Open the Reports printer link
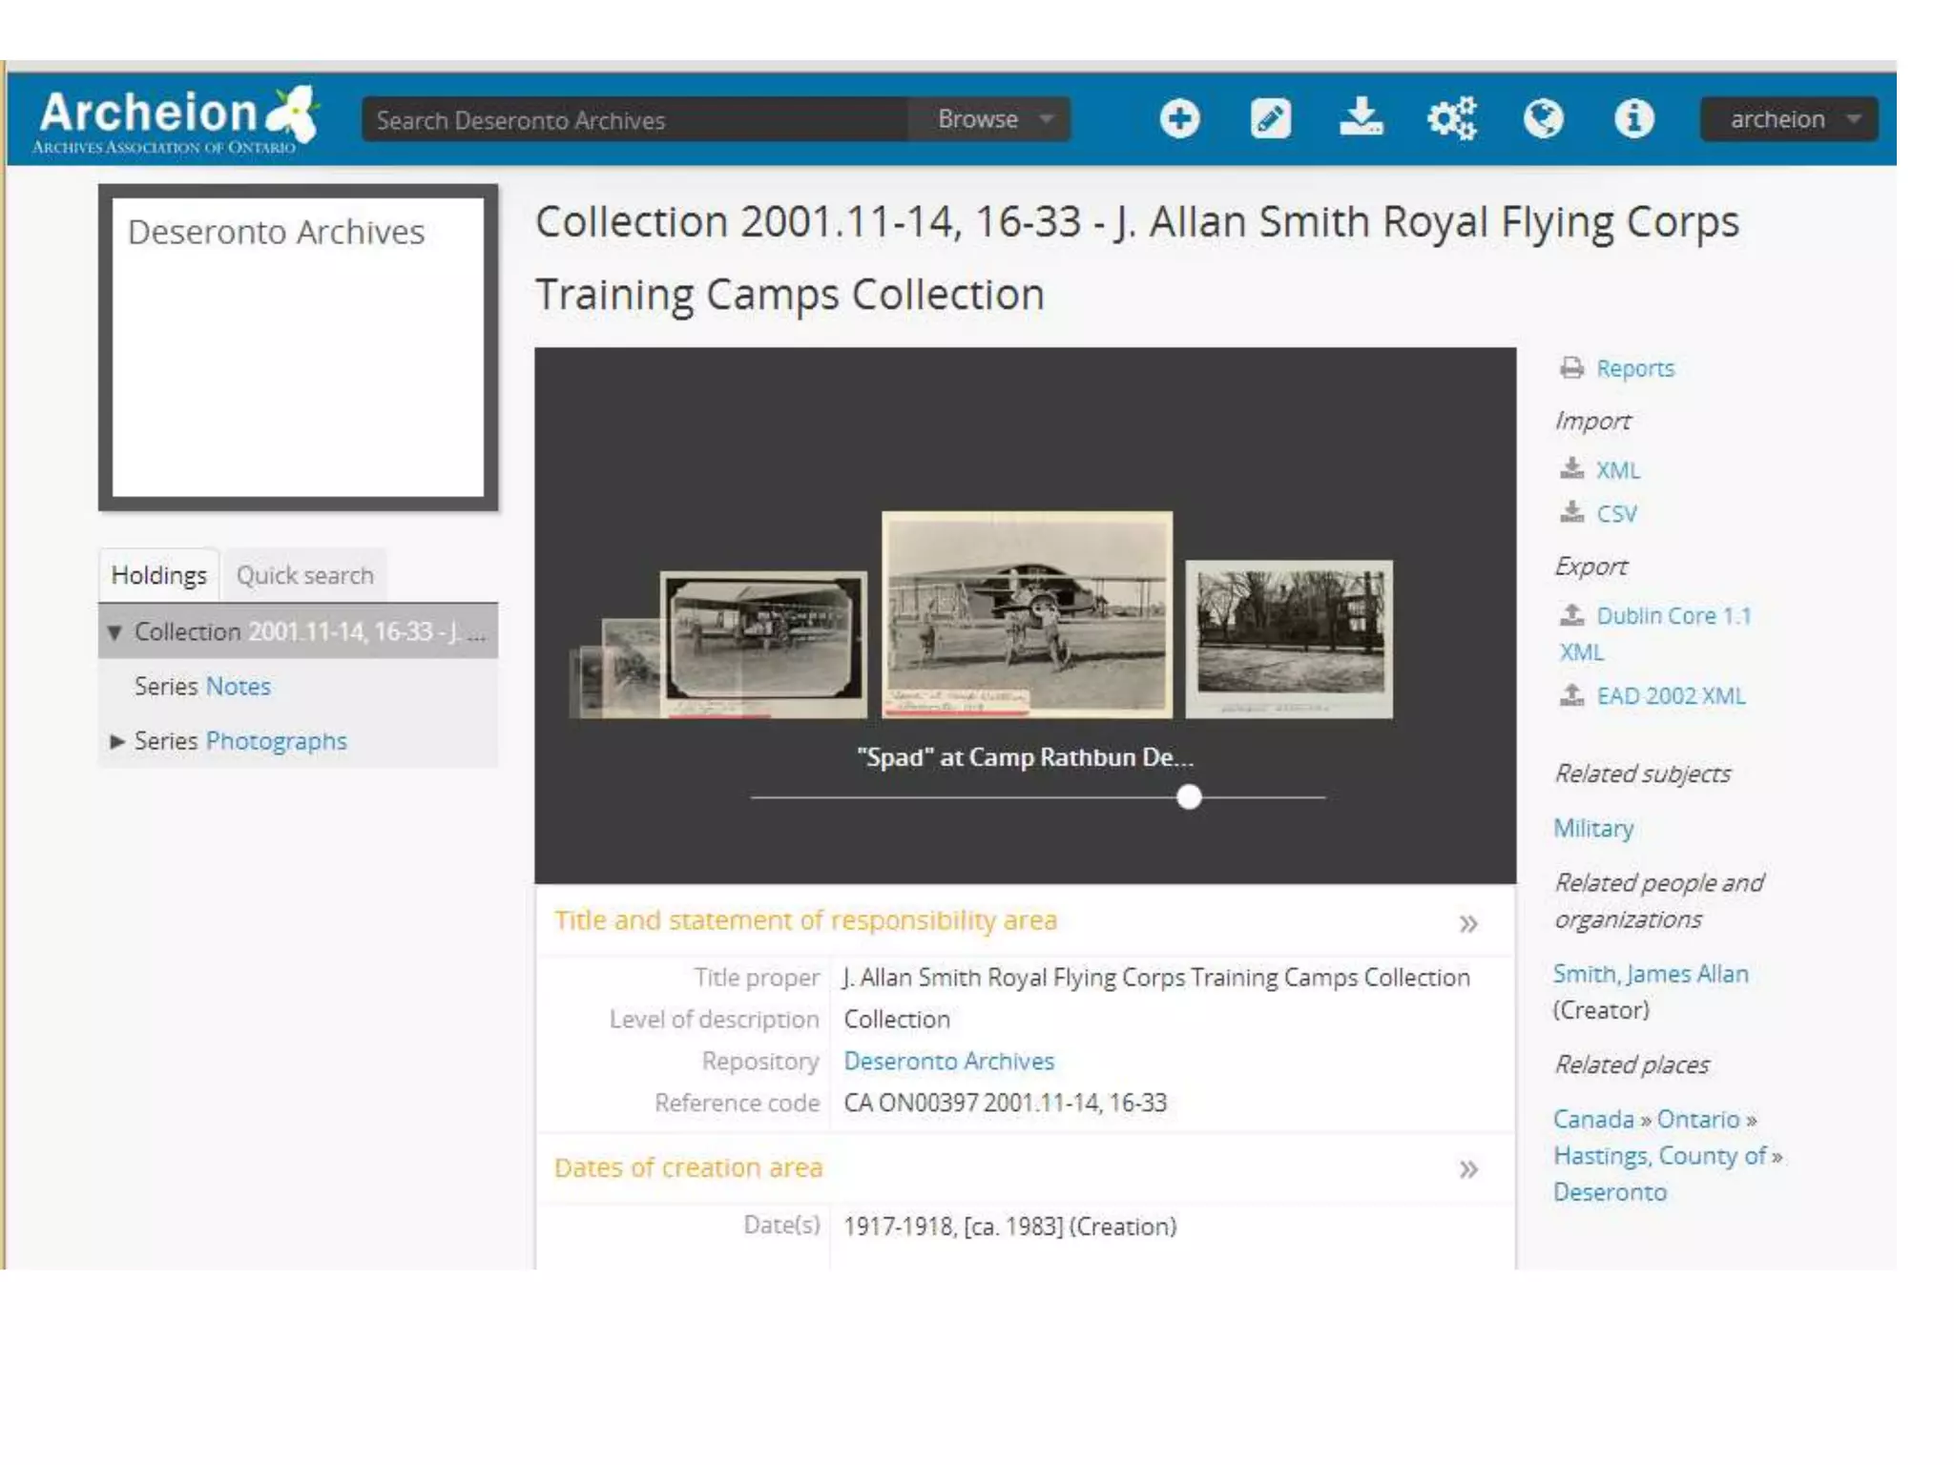Image resolution: width=1954 pixels, height=1465 pixels. (1634, 368)
